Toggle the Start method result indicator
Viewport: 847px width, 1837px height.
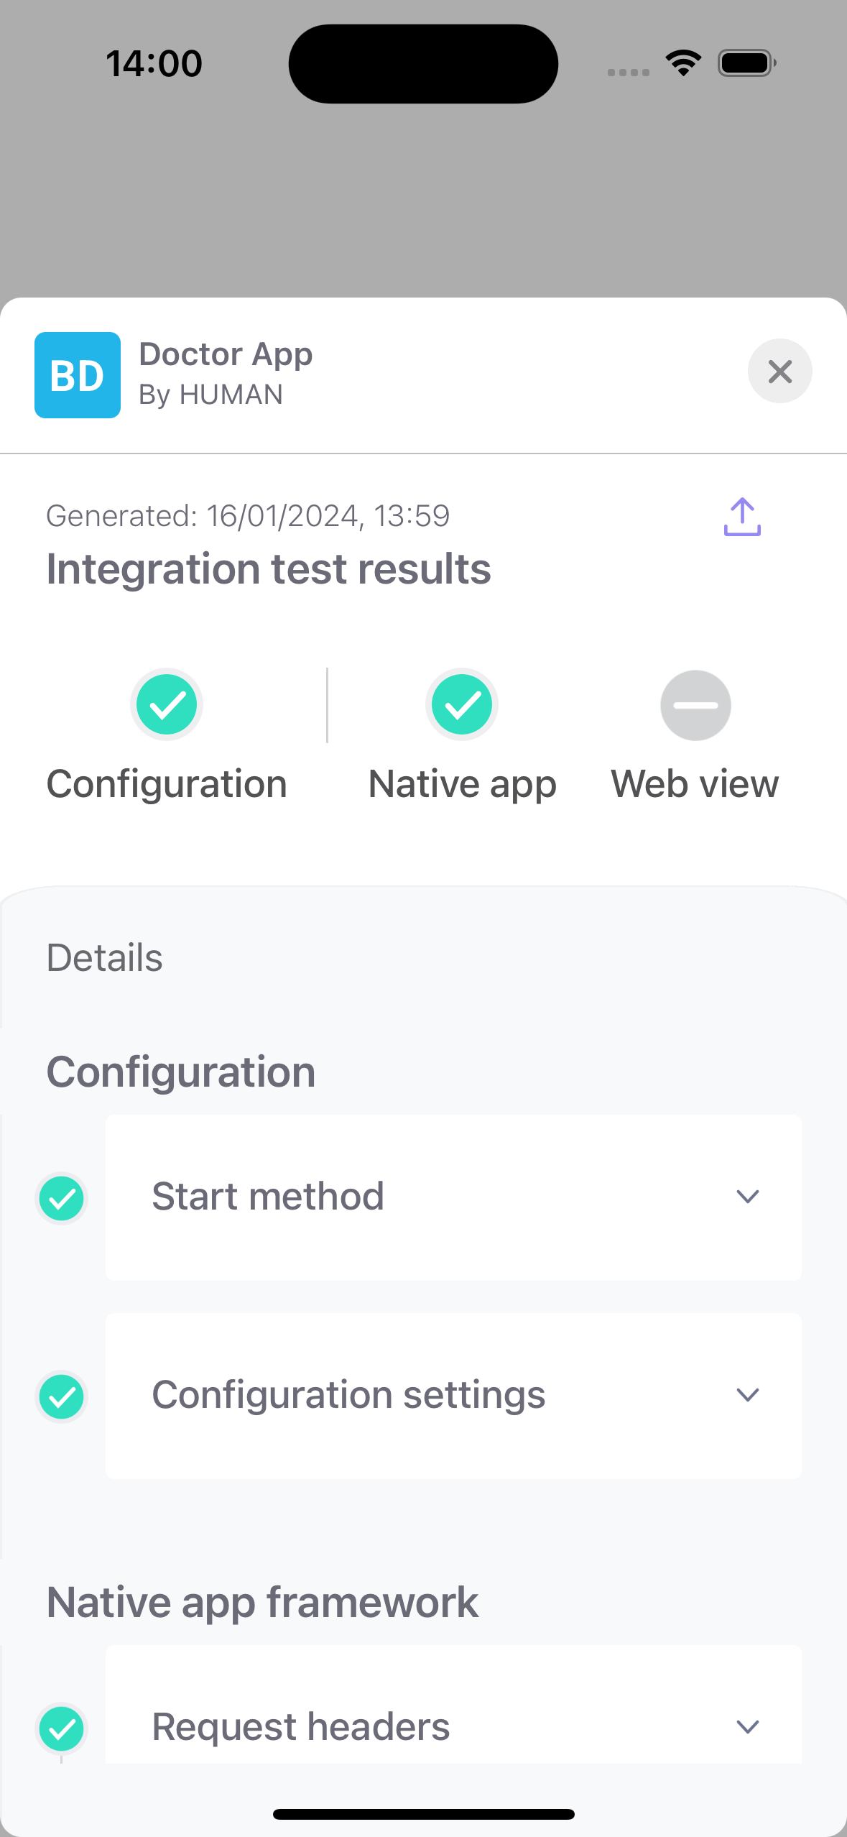[61, 1197]
